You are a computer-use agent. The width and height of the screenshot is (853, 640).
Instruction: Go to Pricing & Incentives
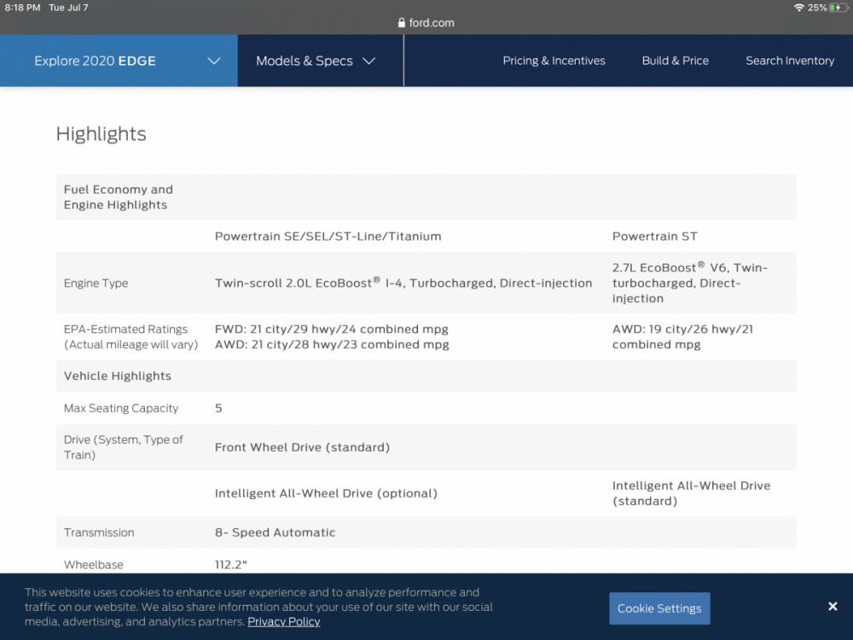(x=554, y=61)
